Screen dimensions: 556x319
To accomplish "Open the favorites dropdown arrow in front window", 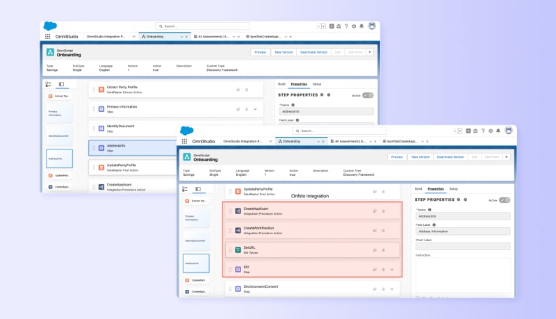I will (x=460, y=131).
